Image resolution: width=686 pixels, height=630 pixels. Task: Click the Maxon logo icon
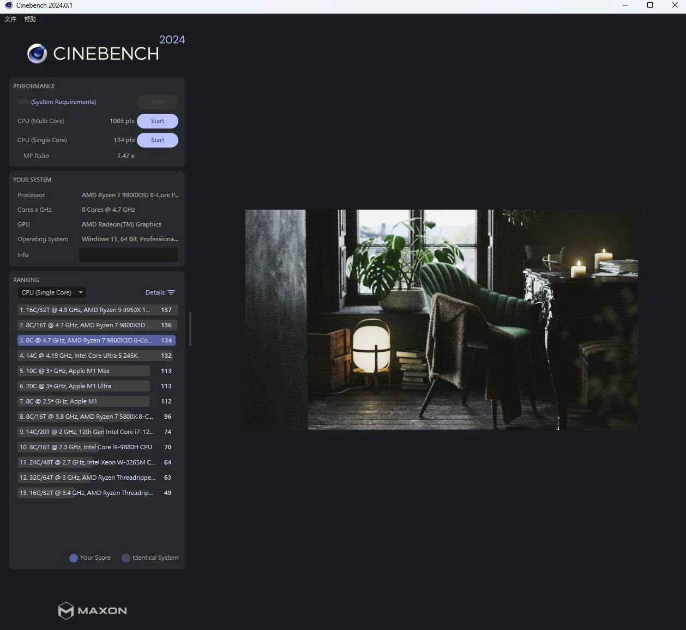click(66, 611)
